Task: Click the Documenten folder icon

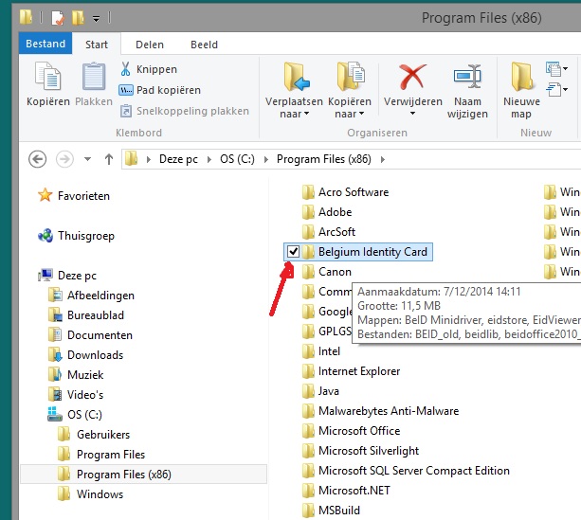Action: point(55,334)
